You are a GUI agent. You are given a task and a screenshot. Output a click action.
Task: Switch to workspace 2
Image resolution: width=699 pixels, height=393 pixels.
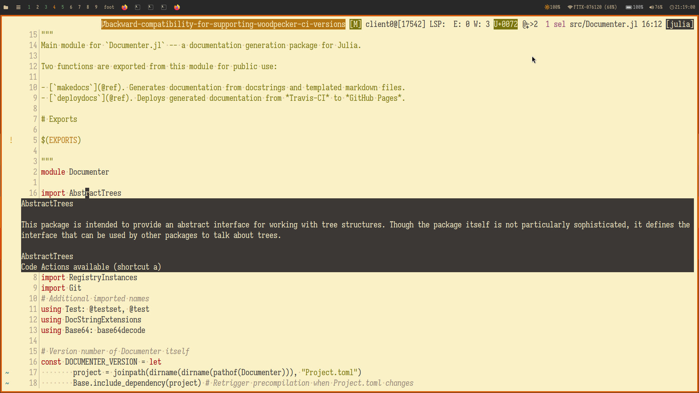point(37,7)
